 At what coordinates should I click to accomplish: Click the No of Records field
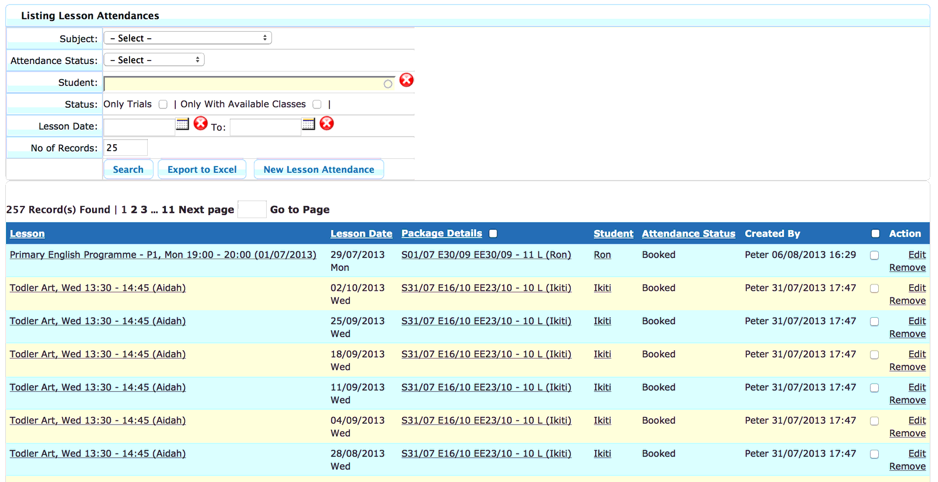point(125,148)
